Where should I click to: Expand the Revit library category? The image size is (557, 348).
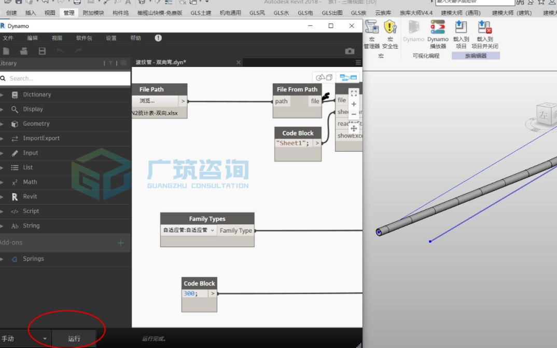click(x=30, y=196)
